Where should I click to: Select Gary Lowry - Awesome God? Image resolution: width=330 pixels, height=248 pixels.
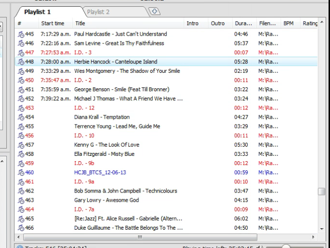pos(106,200)
